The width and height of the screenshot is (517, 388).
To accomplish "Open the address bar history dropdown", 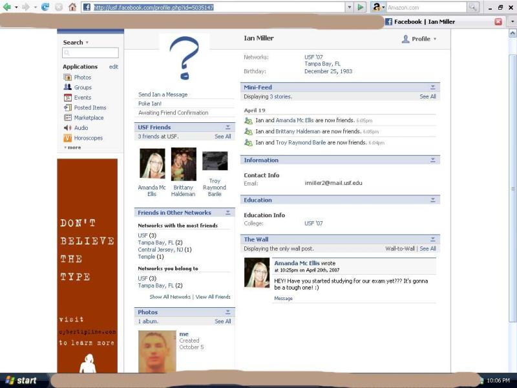I will pos(350,7).
